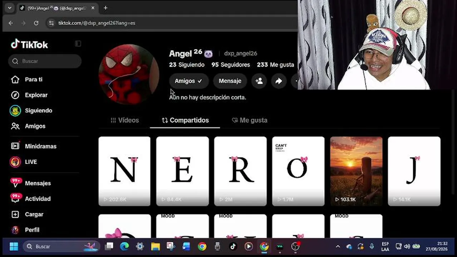This screenshot has height=257, width=457.
Task: Reload the TikTok page
Action: (x=36, y=23)
